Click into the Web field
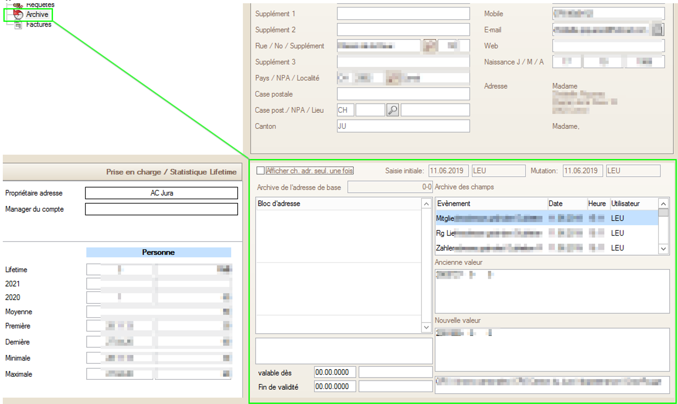 click(609, 46)
